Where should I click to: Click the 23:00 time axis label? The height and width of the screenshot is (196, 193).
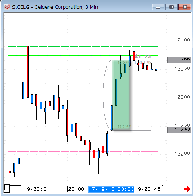click(76, 189)
